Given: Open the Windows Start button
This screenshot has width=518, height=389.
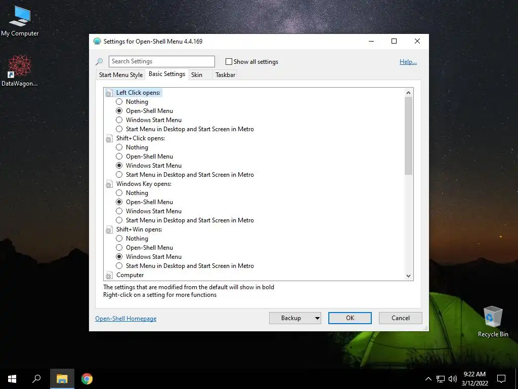Looking at the screenshot, I should [12, 379].
